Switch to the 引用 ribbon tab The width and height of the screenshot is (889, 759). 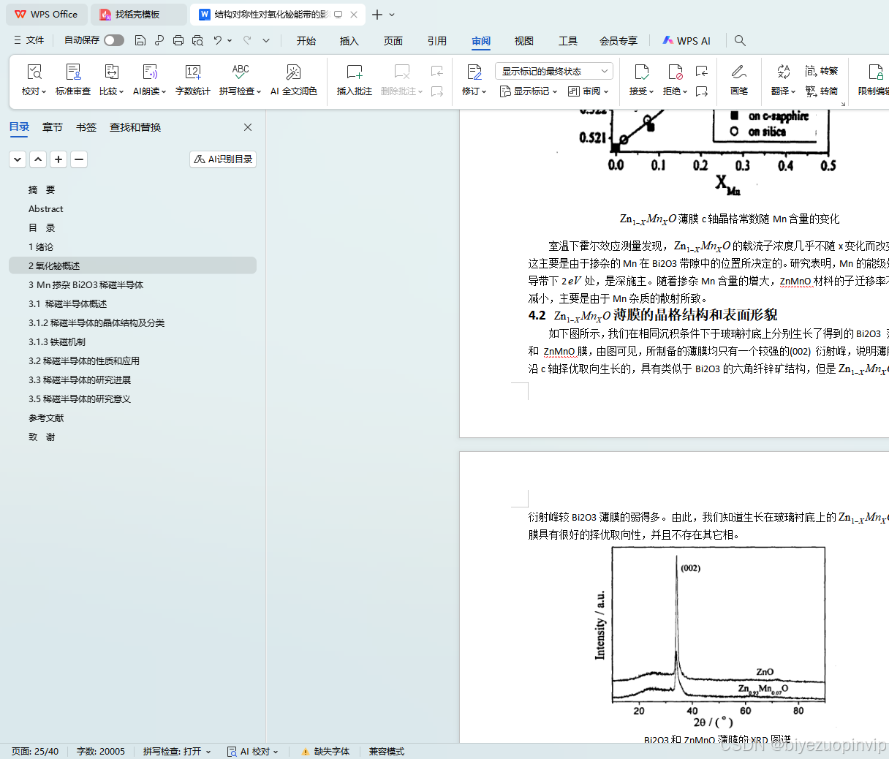(437, 41)
